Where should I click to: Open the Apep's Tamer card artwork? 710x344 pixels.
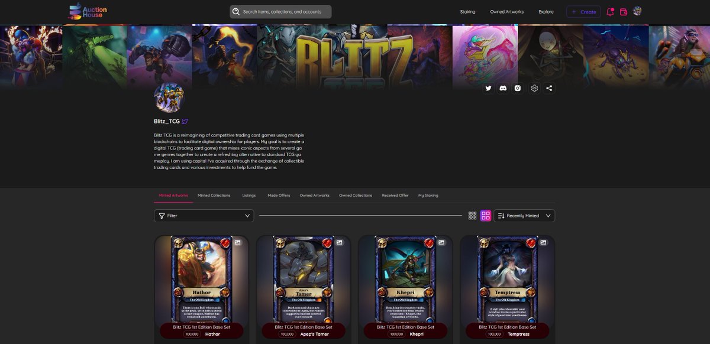pyautogui.click(x=303, y=279)
